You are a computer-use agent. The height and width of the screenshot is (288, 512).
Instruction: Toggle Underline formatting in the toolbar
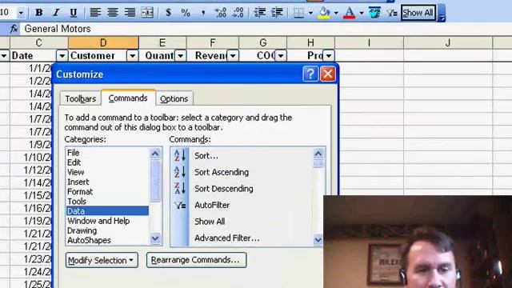click(74, 13)
